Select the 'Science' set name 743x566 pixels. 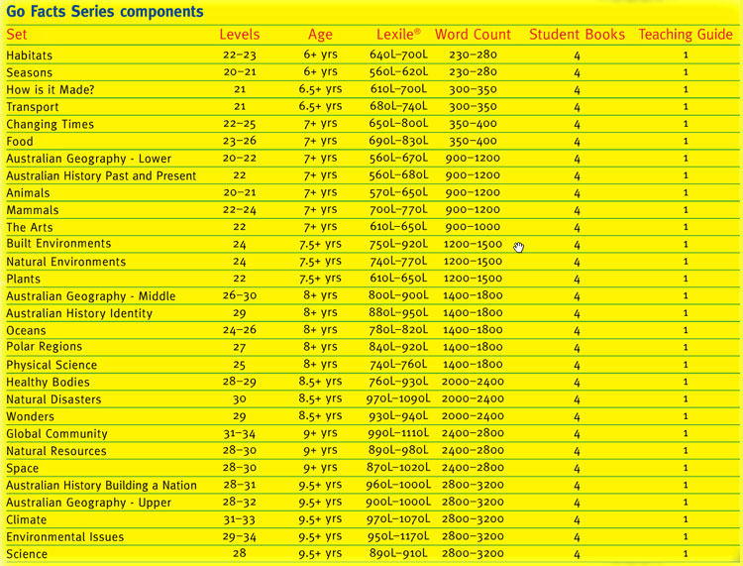[x=27, y=554]
